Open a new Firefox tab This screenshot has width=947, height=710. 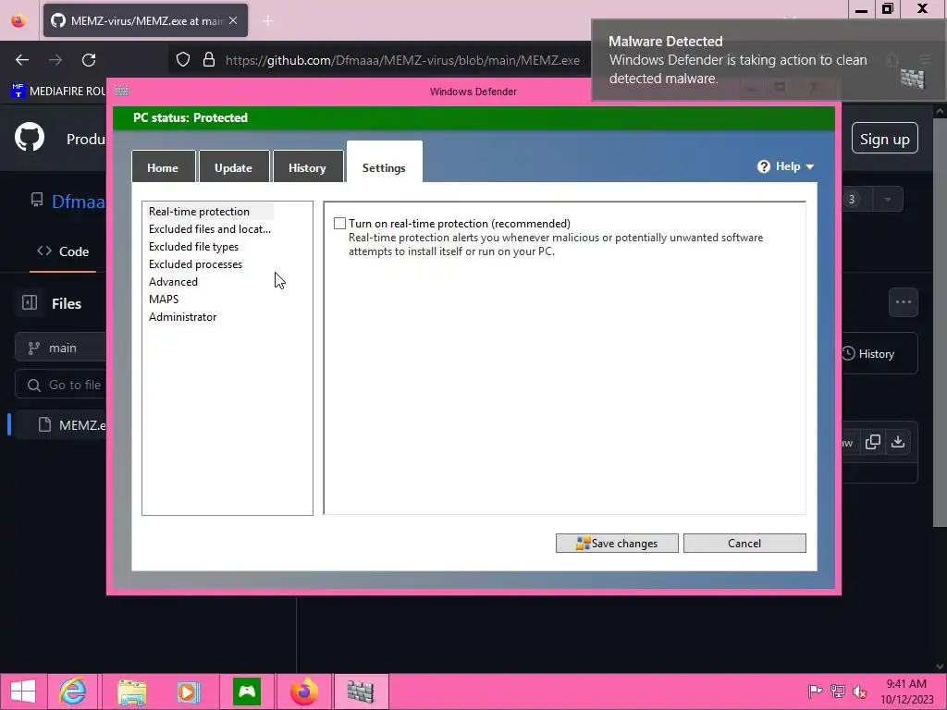(x=268, y=21)
